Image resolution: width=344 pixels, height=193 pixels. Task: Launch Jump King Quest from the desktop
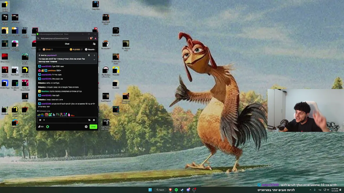point(106,19)
